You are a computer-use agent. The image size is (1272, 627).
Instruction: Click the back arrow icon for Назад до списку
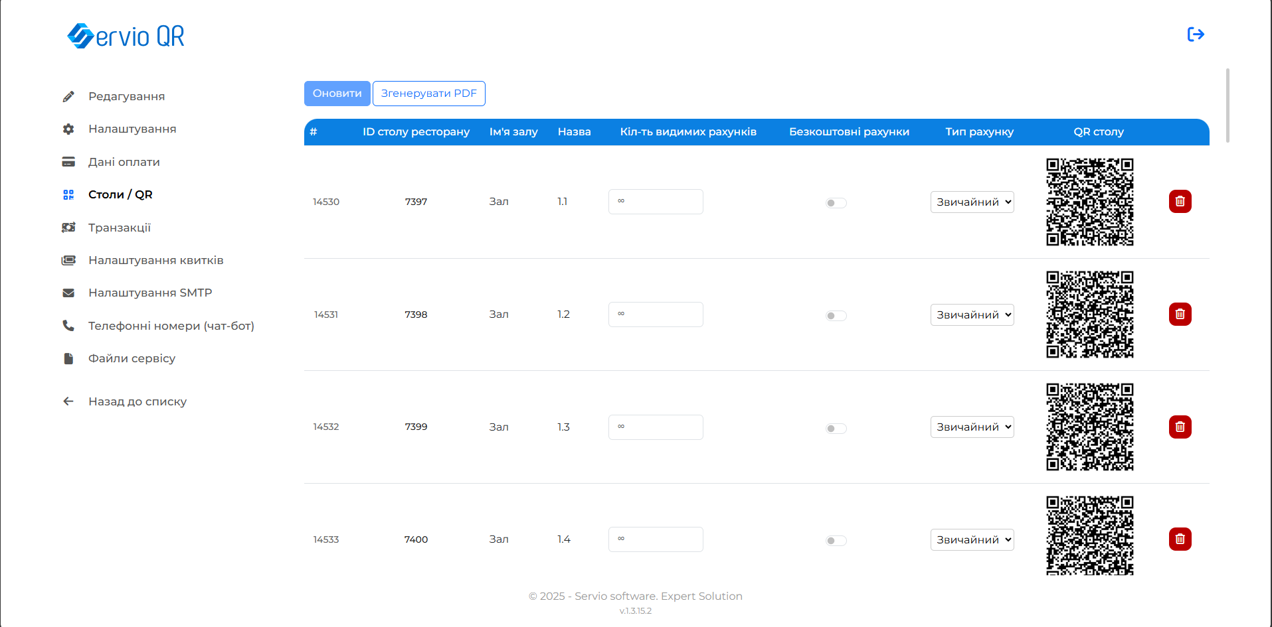(x=68, y=401)
